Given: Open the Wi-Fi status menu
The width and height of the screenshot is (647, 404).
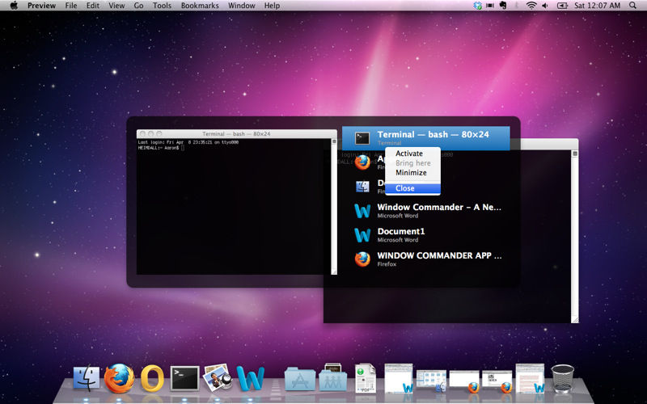Looking at the screenshot, I should tap(531, 6).
